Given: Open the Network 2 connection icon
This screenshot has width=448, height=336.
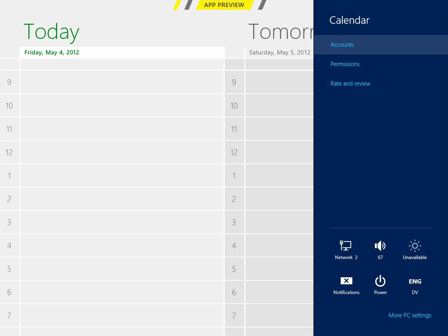Looking at the screenshot, I should tap(346, 246).
